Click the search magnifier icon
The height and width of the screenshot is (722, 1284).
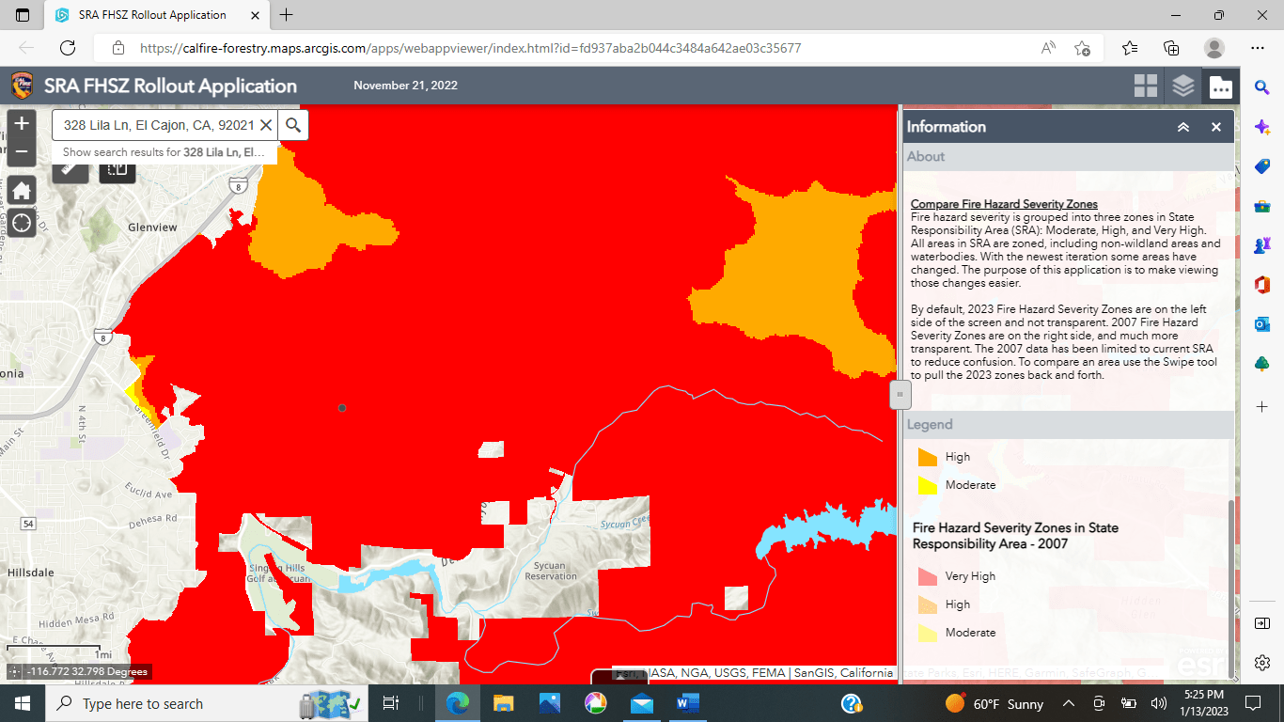[x=292, y=124]
